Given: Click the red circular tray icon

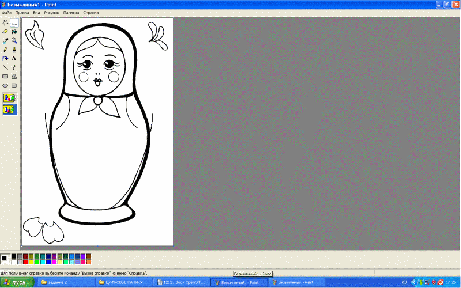Looking at the screenshot, I should [440, 282].
